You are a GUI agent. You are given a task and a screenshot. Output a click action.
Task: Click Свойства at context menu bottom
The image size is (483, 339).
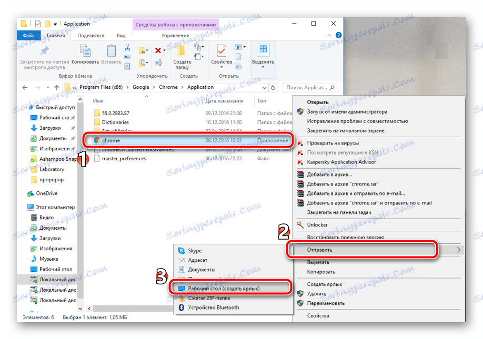tap(378, 316)
